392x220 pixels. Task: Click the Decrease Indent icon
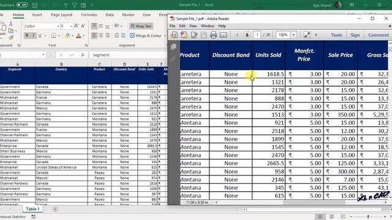point(116,35)
